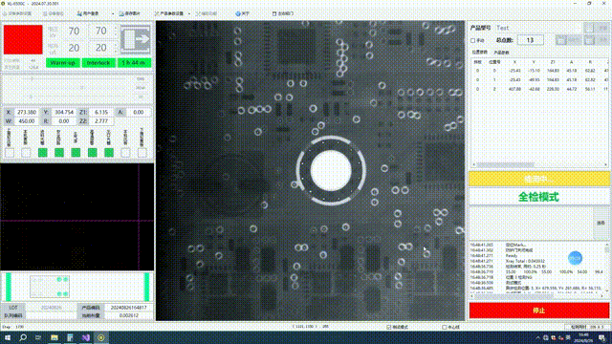Click the green 1 h 44 m timer

[134, 63]
